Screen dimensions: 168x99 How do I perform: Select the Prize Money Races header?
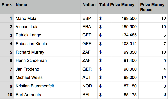pyautogui.click(x=153, y=7)
